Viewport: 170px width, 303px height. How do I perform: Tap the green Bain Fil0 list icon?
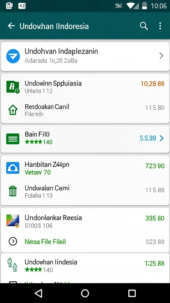click(x=13, y=139)
